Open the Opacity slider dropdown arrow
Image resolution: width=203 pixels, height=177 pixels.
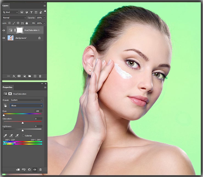pyautogui.click(x=44, y=18)
